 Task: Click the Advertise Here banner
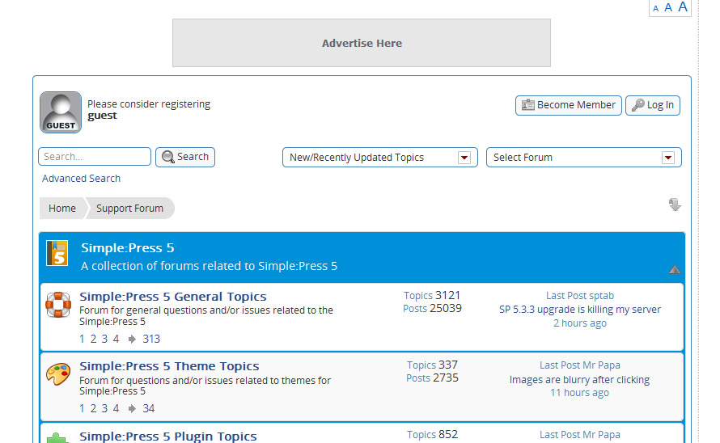click(x=362, y=43)
